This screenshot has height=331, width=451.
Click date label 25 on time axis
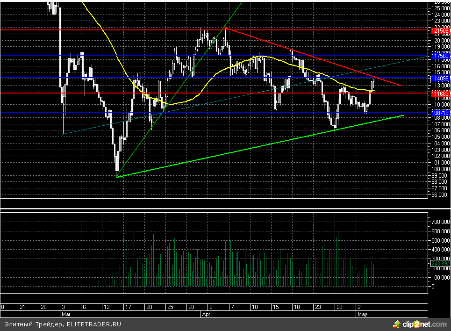coord(170,307)
